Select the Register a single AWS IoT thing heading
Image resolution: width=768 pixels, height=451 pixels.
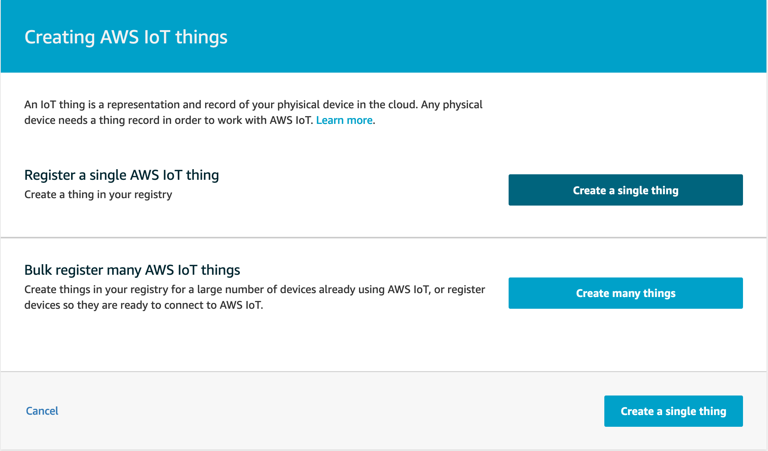(121, 175)
